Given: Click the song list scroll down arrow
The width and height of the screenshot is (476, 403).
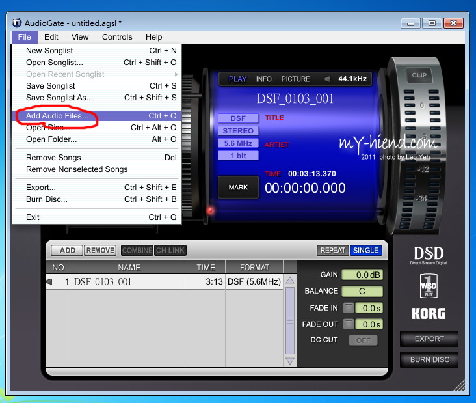Looking at the screenshot, I should coord(290,361).
